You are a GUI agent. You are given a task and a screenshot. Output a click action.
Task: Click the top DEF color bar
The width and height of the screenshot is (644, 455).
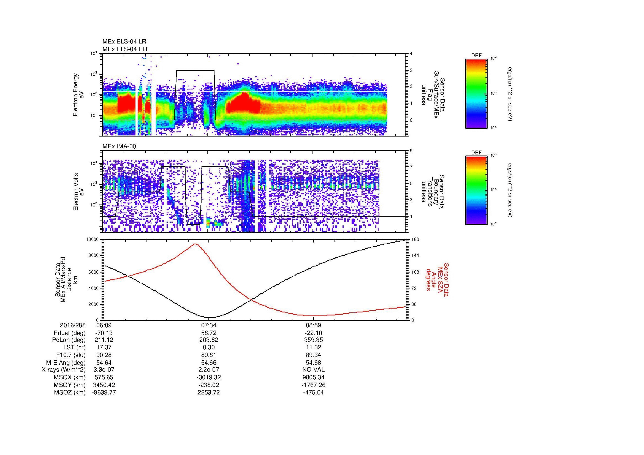click(476, 93)
